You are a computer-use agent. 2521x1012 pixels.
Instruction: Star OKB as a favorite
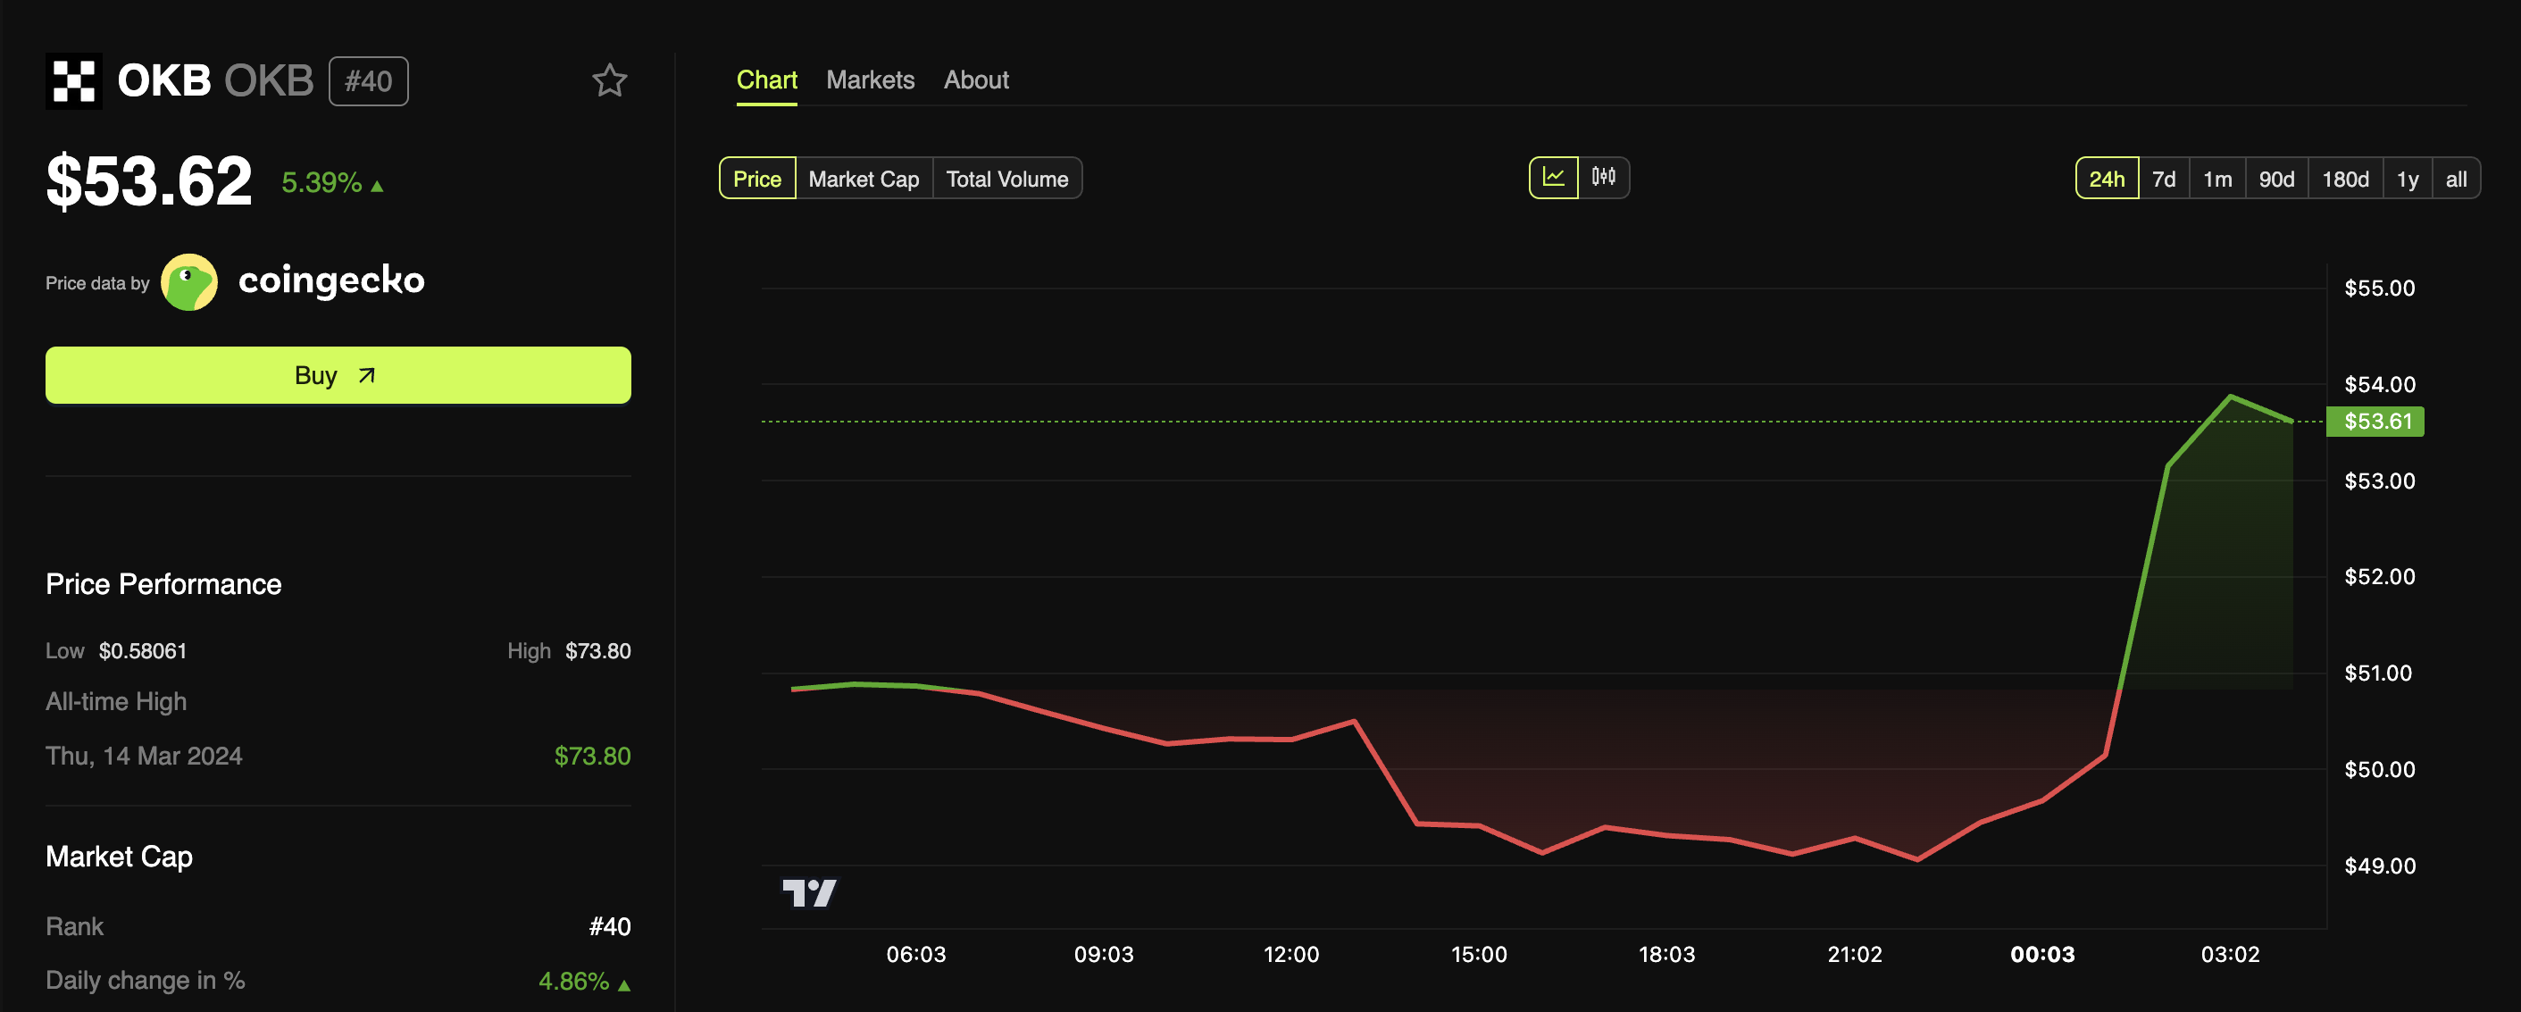[x=609, y=80]
